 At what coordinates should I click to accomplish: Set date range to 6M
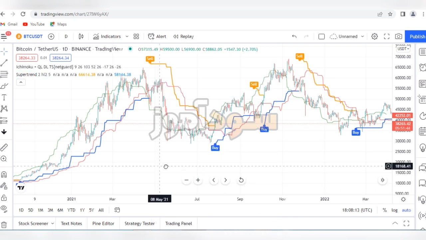click(60, 210)
